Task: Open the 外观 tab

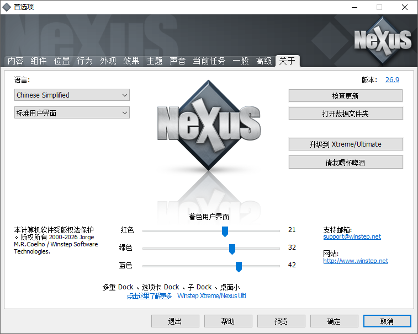Action: [108, 61]
